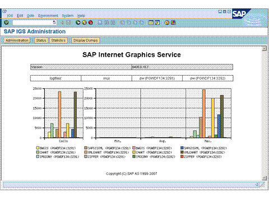Click the red Cancel icon
269x202 pixels.
point(91,22)
